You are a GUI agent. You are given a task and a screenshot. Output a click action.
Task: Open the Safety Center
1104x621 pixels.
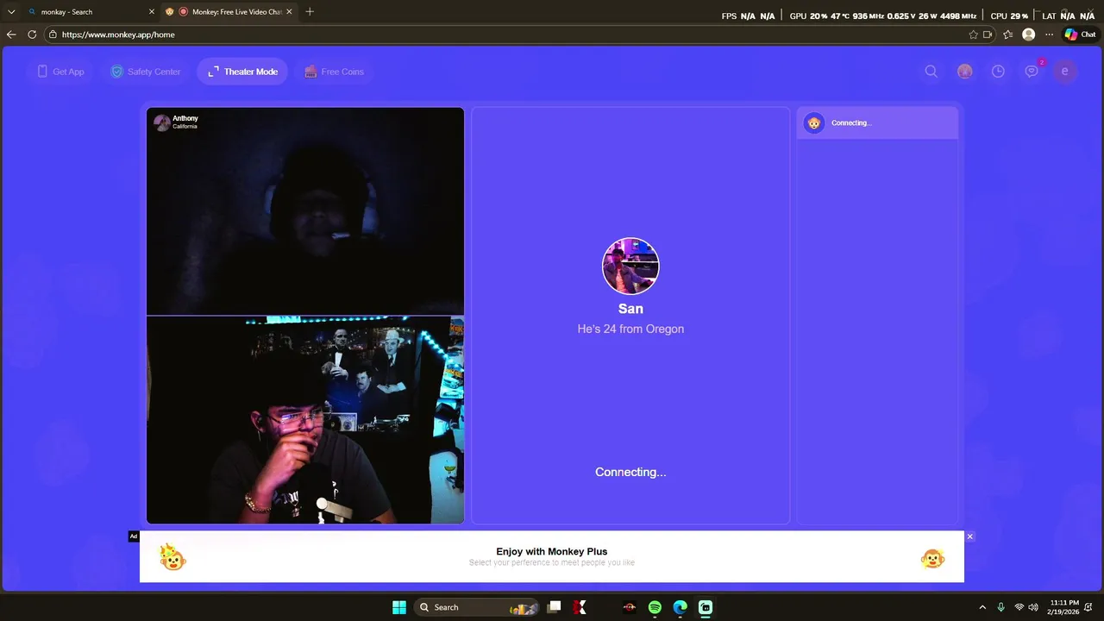(x=146, y=72)
